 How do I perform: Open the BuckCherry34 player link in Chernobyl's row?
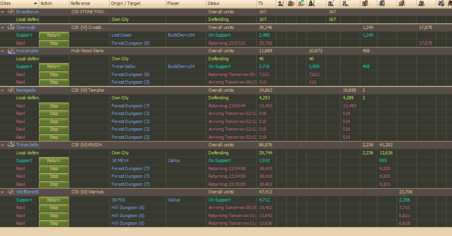pyautogui.click(x=181, y=35)
